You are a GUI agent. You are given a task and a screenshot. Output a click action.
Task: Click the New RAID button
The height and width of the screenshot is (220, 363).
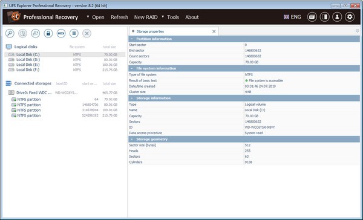[146, 17]
